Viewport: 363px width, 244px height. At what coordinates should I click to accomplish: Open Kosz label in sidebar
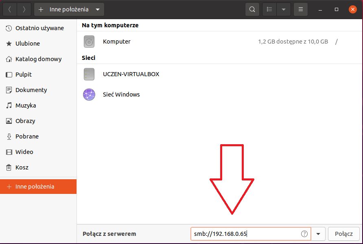click(22, 167)
